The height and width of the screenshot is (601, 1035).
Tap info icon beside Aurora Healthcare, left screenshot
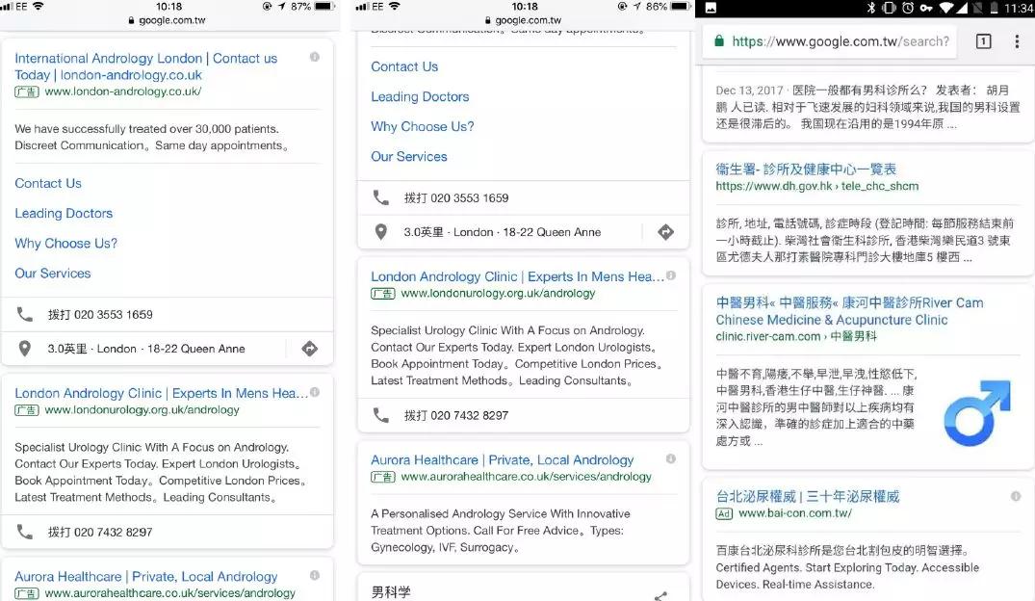[x=315, y=575]
